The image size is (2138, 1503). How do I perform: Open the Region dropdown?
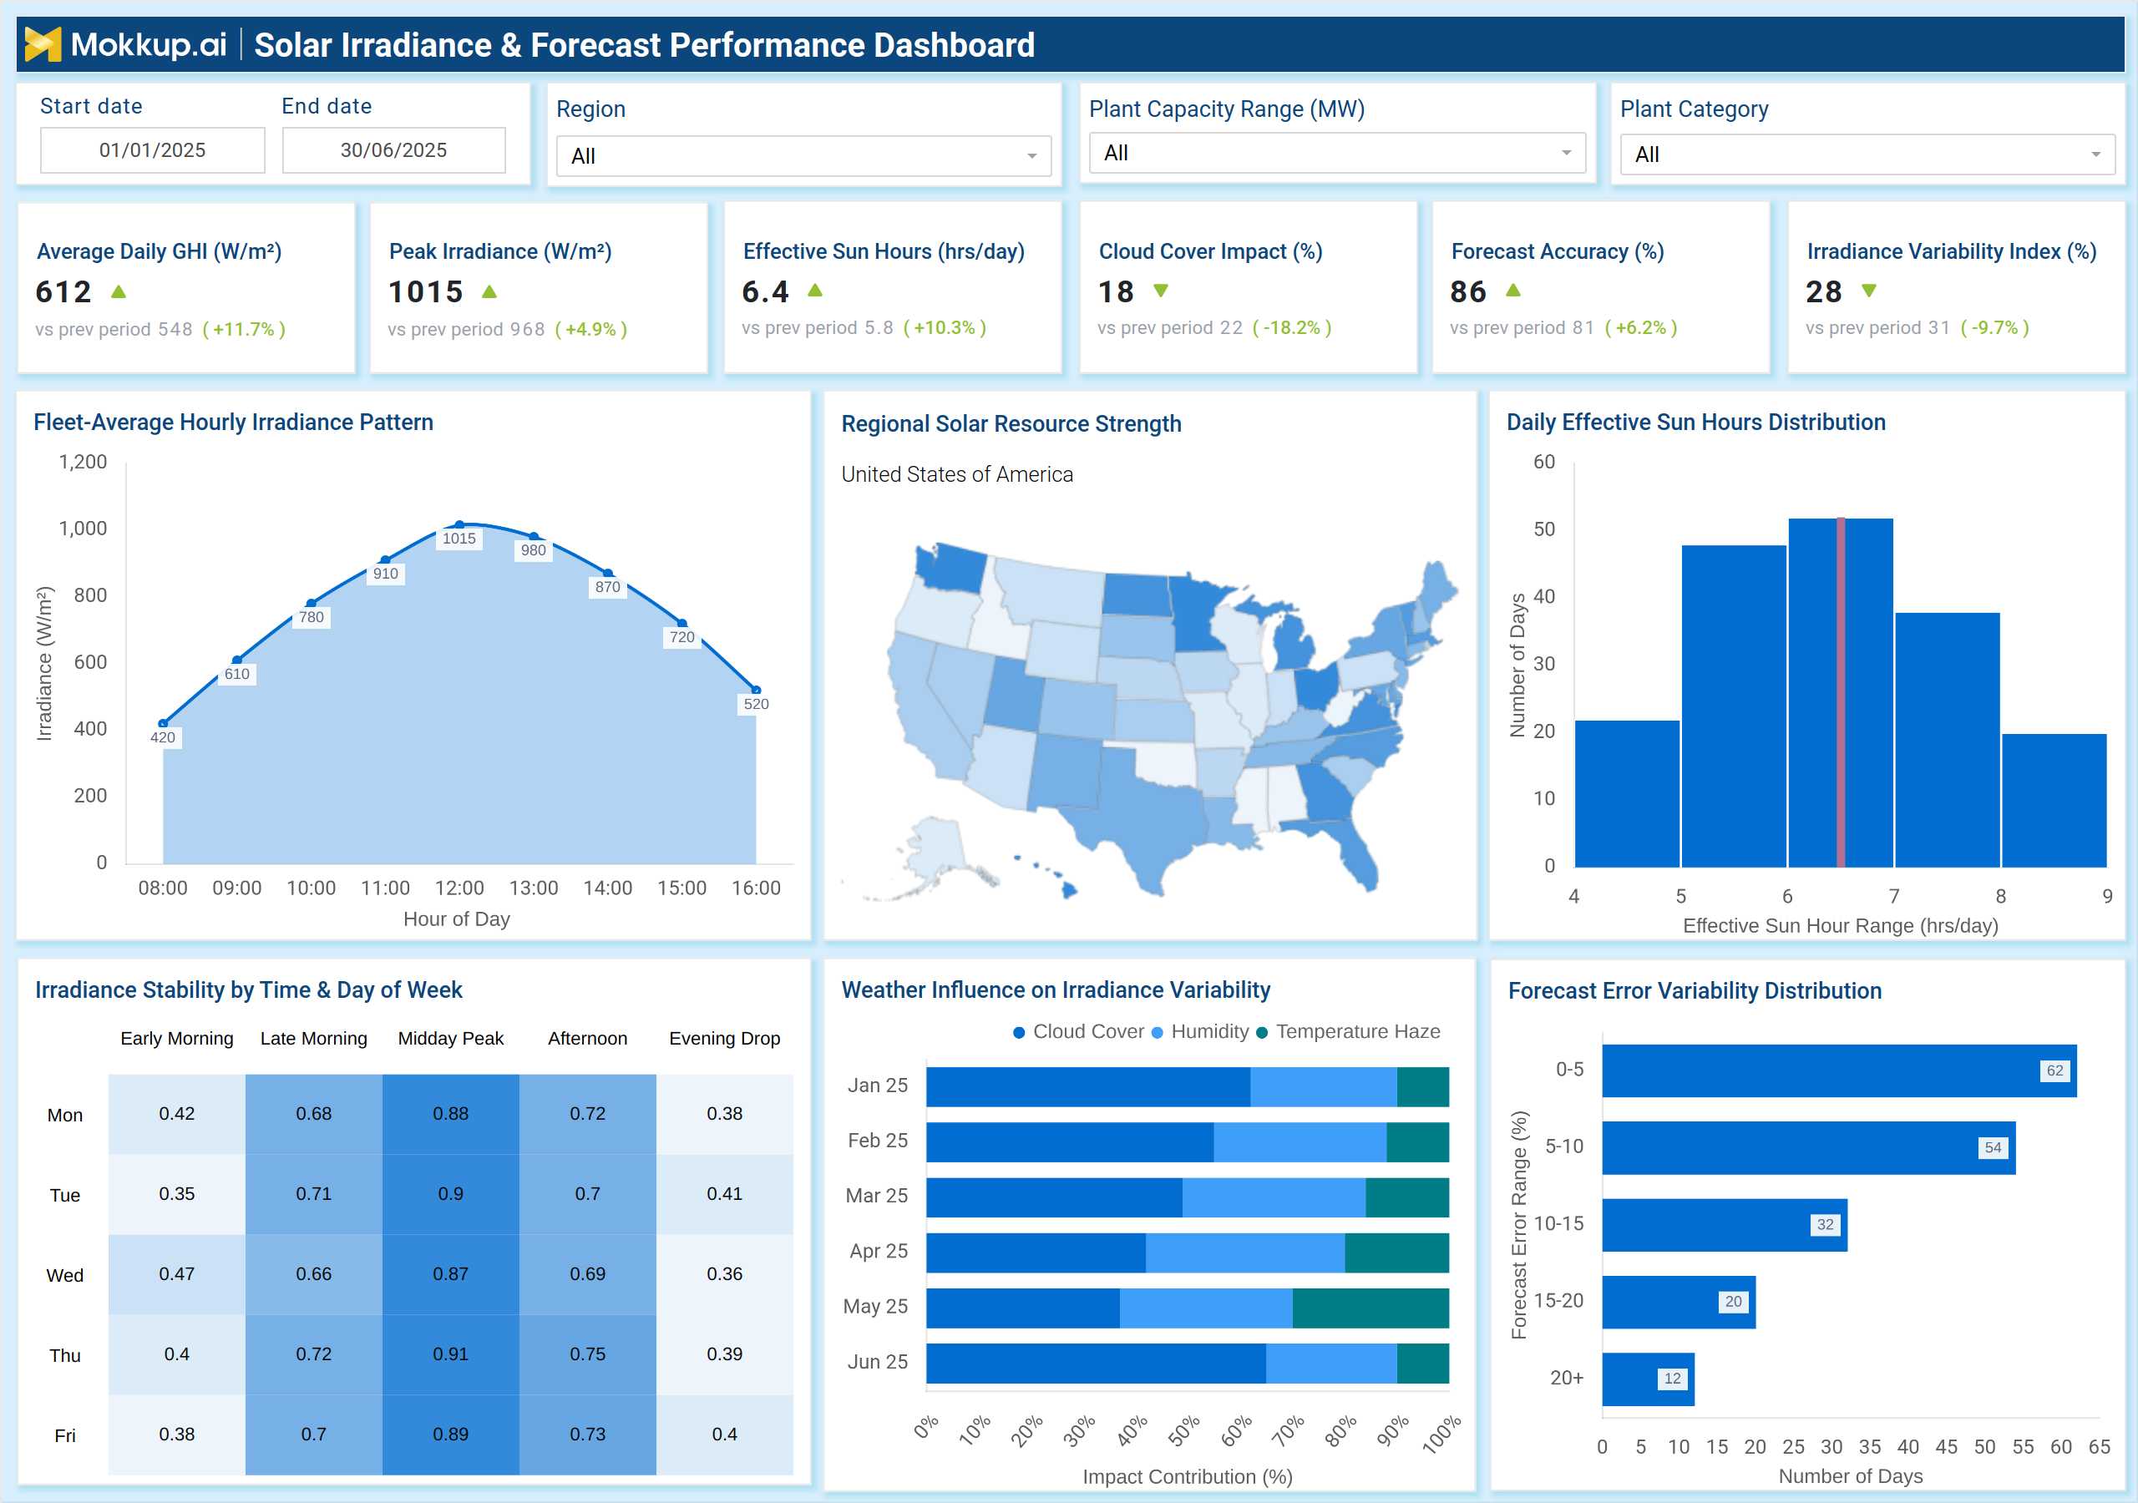tap(803, 155)
